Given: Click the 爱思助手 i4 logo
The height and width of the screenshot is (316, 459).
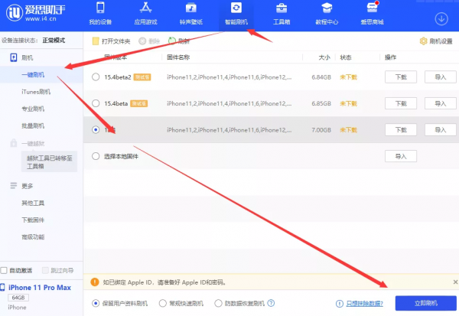Looking at the screenshot, I should click(x=35, y=12).
